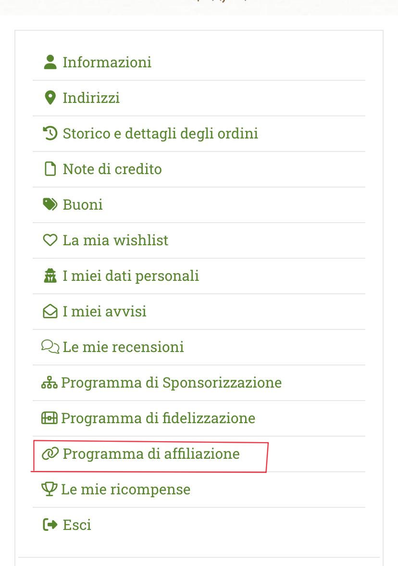Click the chain link icon for affiliation program
The height and width of the screenshot is (566, 398).
[x=50, y=453]
